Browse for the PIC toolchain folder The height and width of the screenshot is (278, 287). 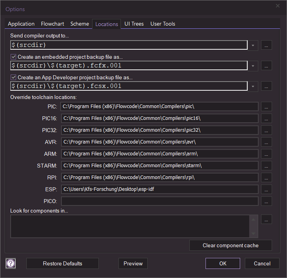pos(267,106)
